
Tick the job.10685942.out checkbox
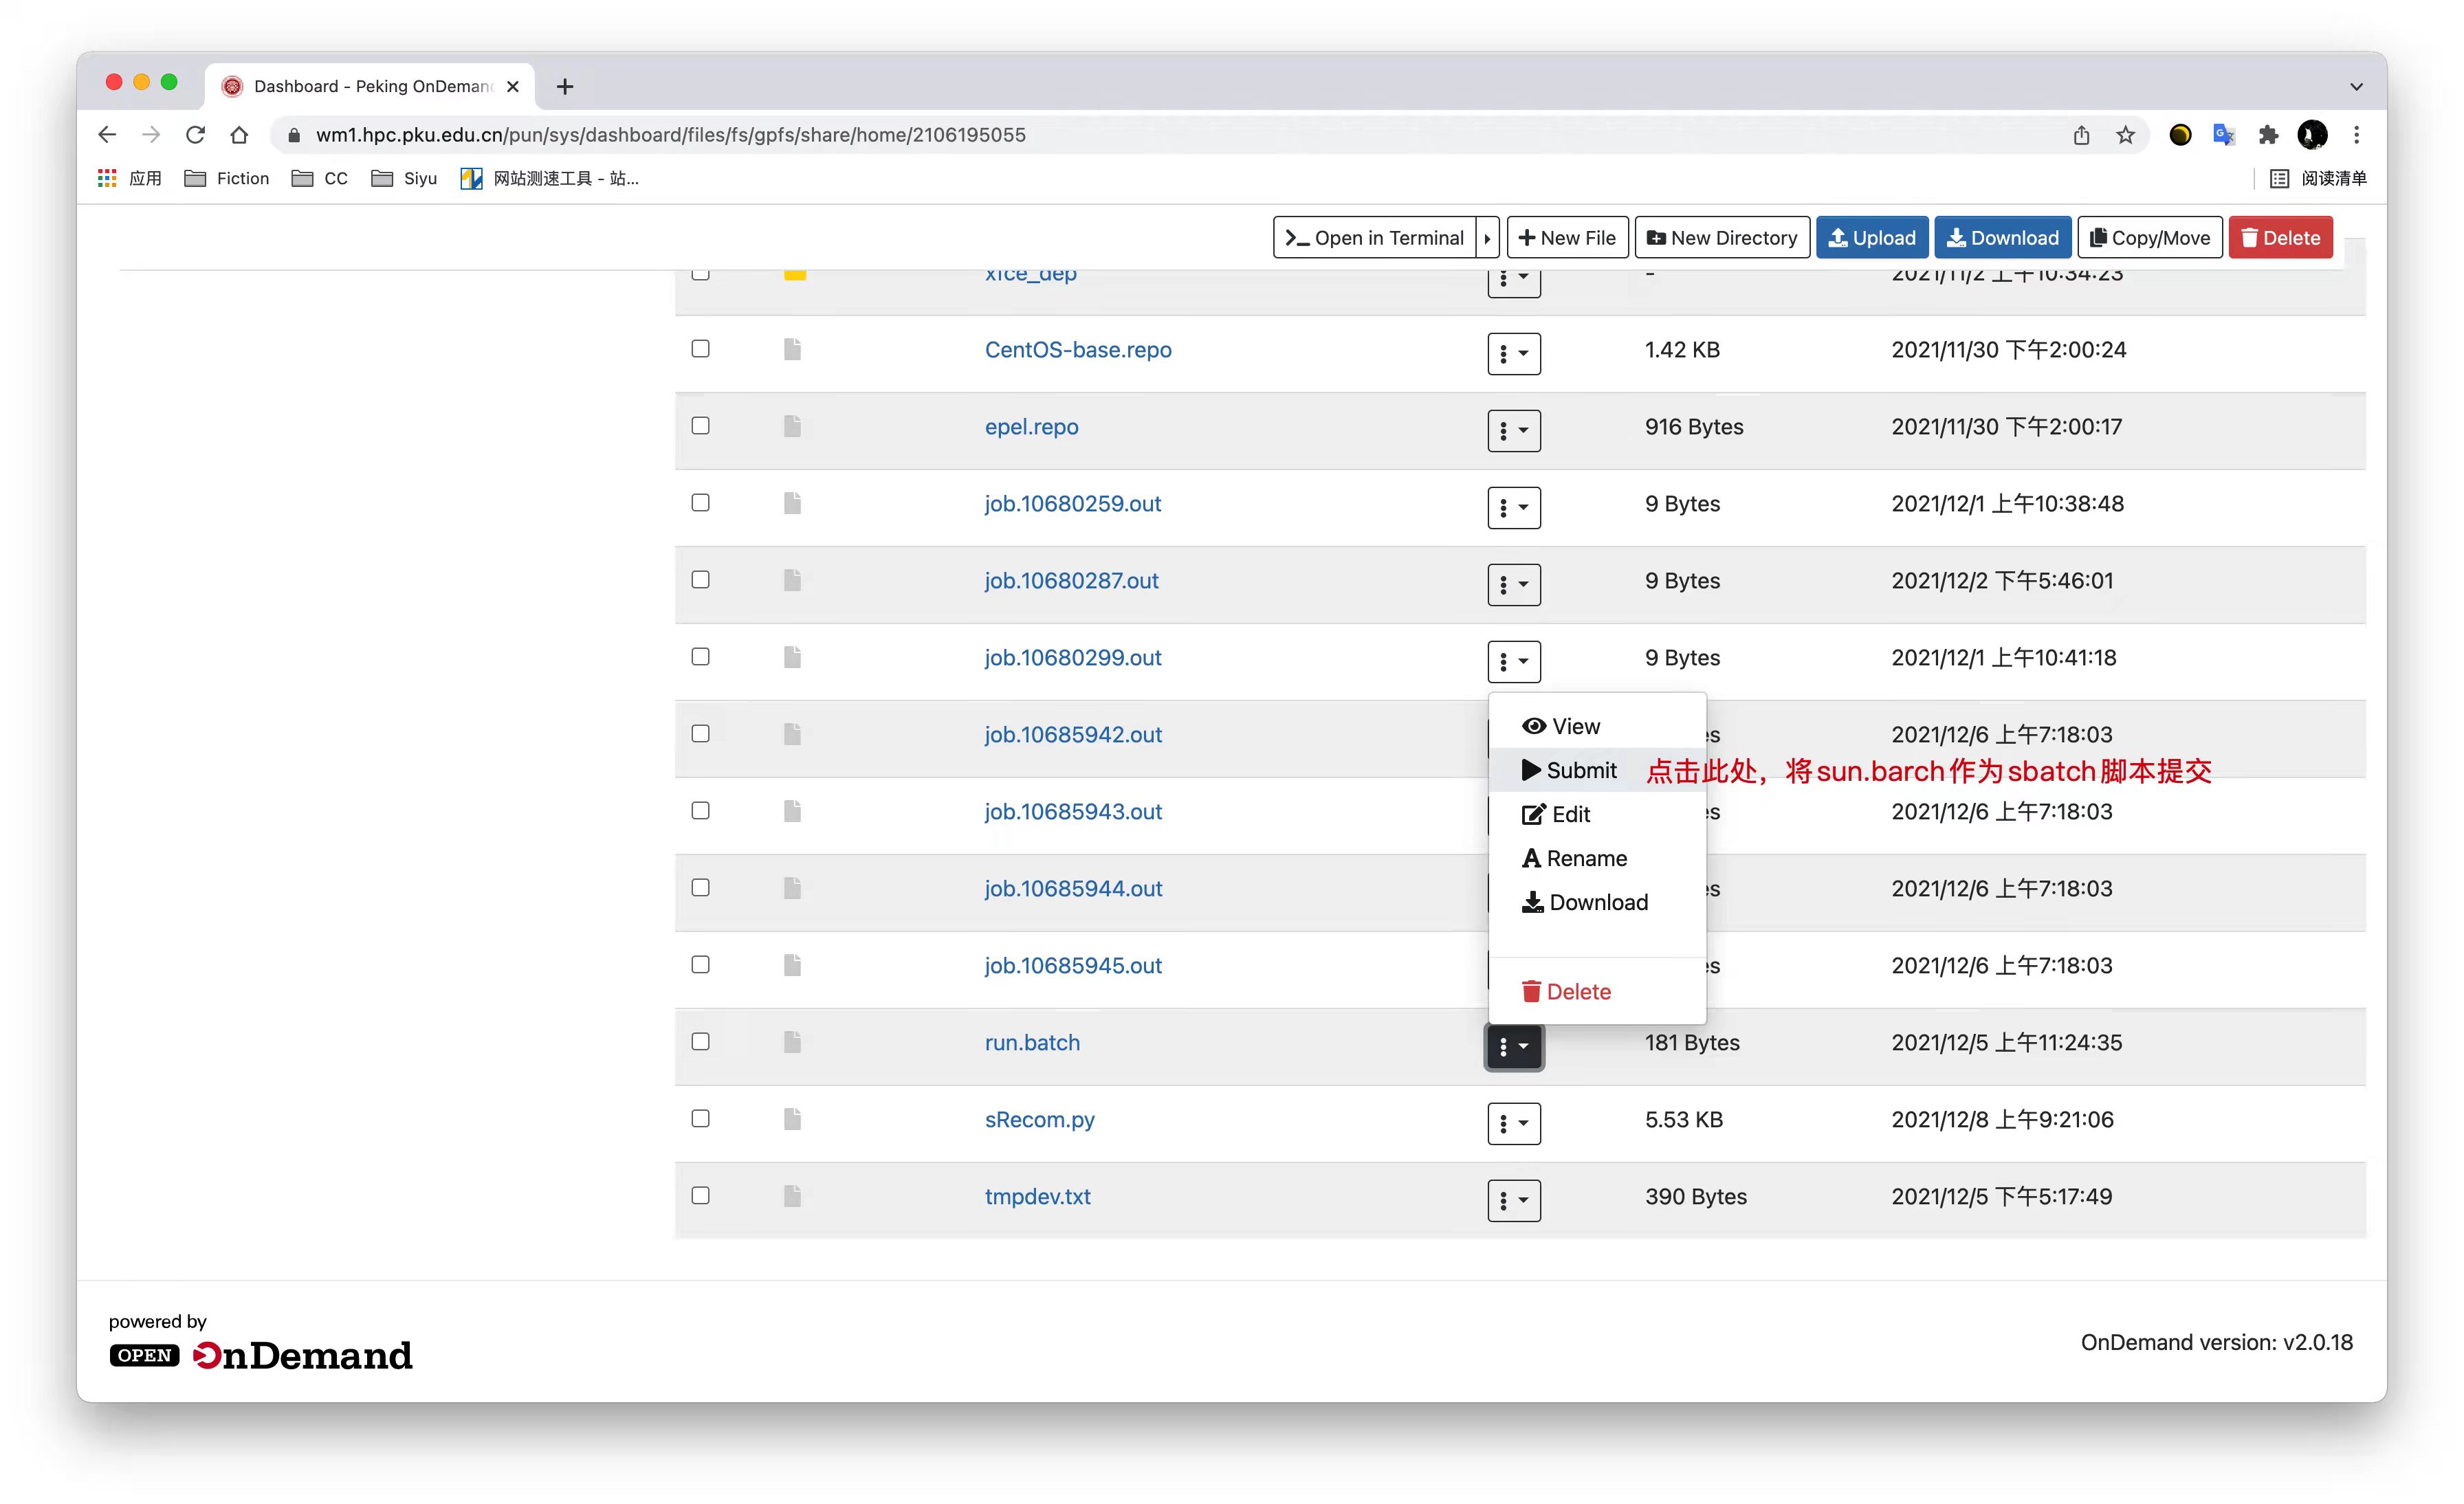(x=701, y=734)
